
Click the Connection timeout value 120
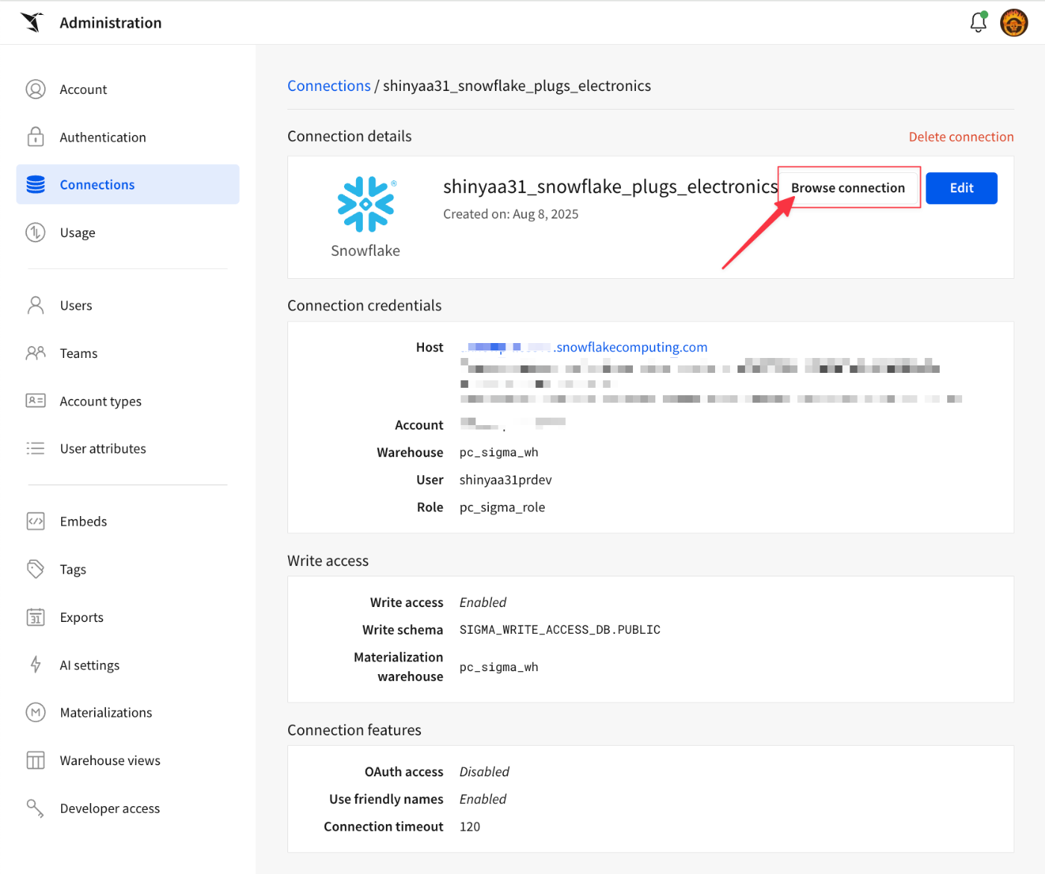click(470, 827)
